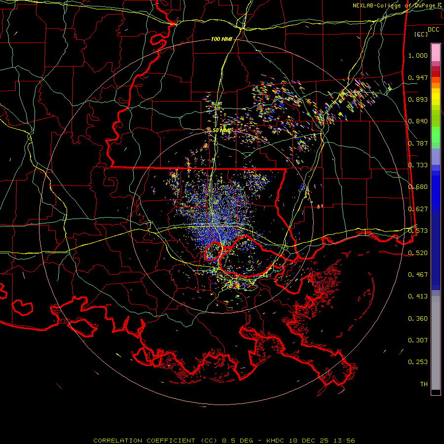Pick the gray segment of the color bar
This screenshot has height=444, width=444.
click(x=436, y=343)
